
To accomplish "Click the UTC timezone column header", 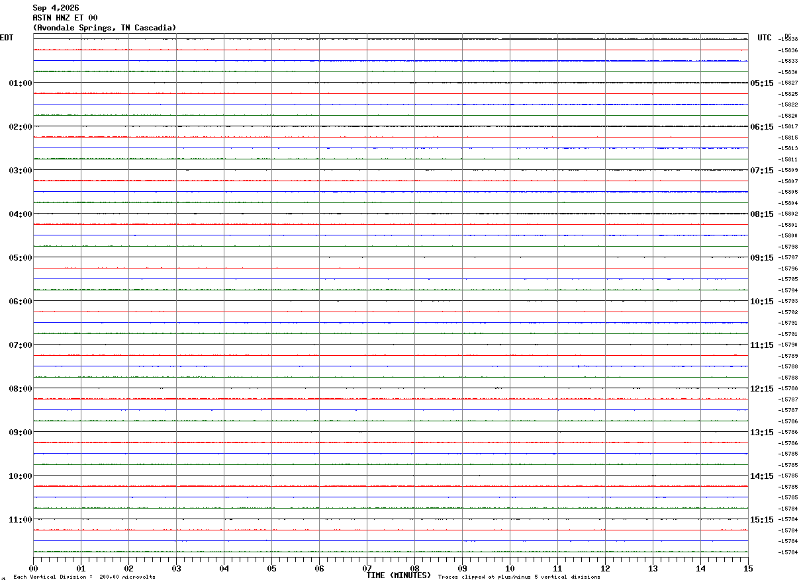I will click(x=765, y=38).
